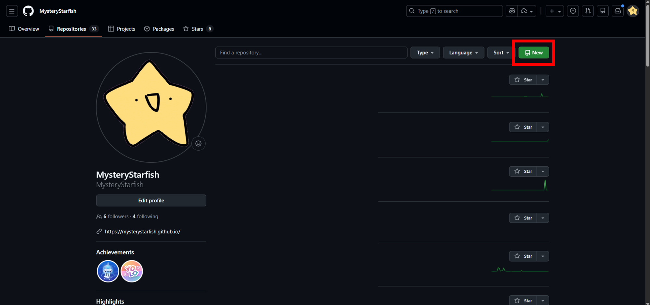Expand the Sort dropdown
The width and height of the screenshot is (650, 305).
(501, 53)
